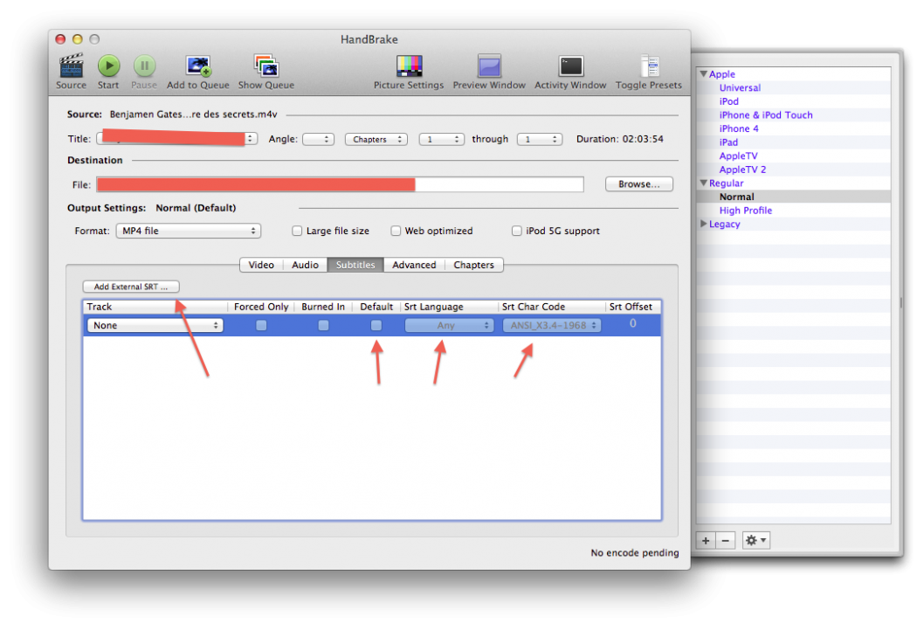Select the Subtitles tab
The height and width of the screenshot is (637, 917).
(355, 265)
